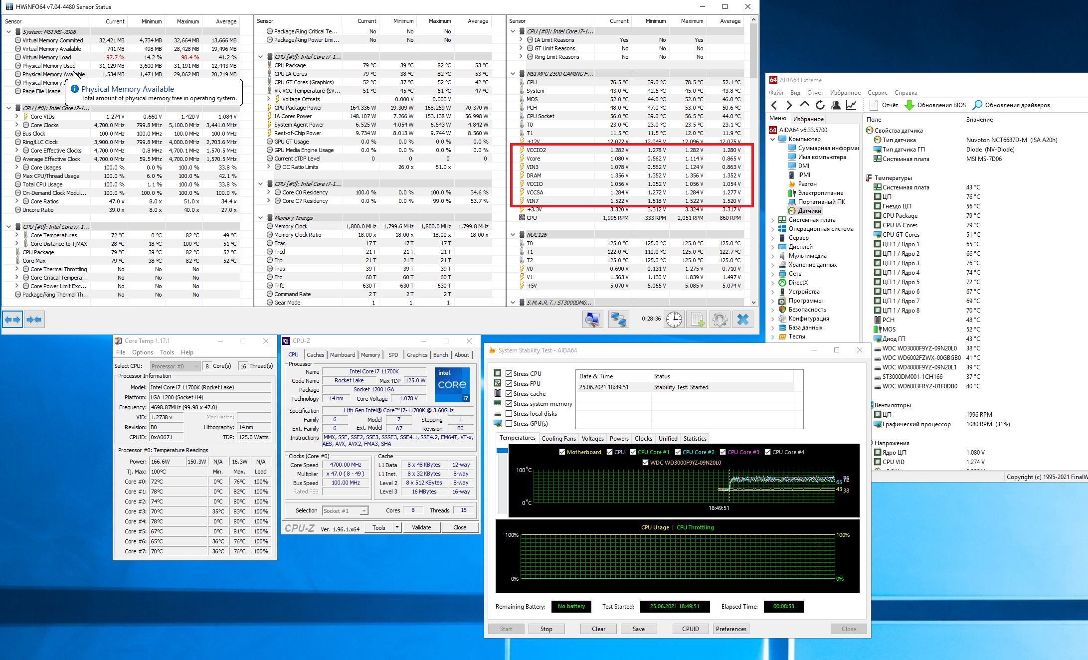Screen dimensions: 1088x660
Task: Click the HWiNFO reset clock icon
Action: [x=674, y=320]
